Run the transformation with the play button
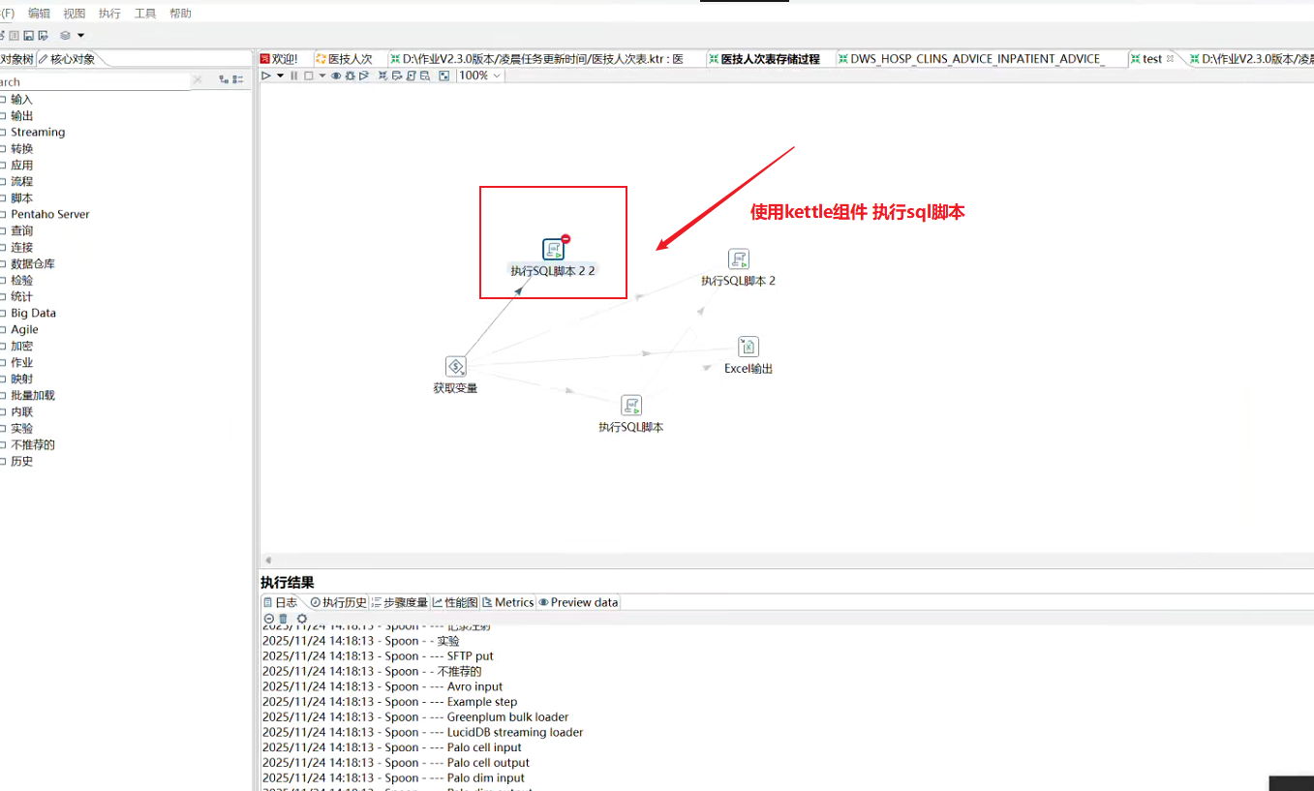Image resolution: width=1314 pixels, height=791 pixels. 266,76
